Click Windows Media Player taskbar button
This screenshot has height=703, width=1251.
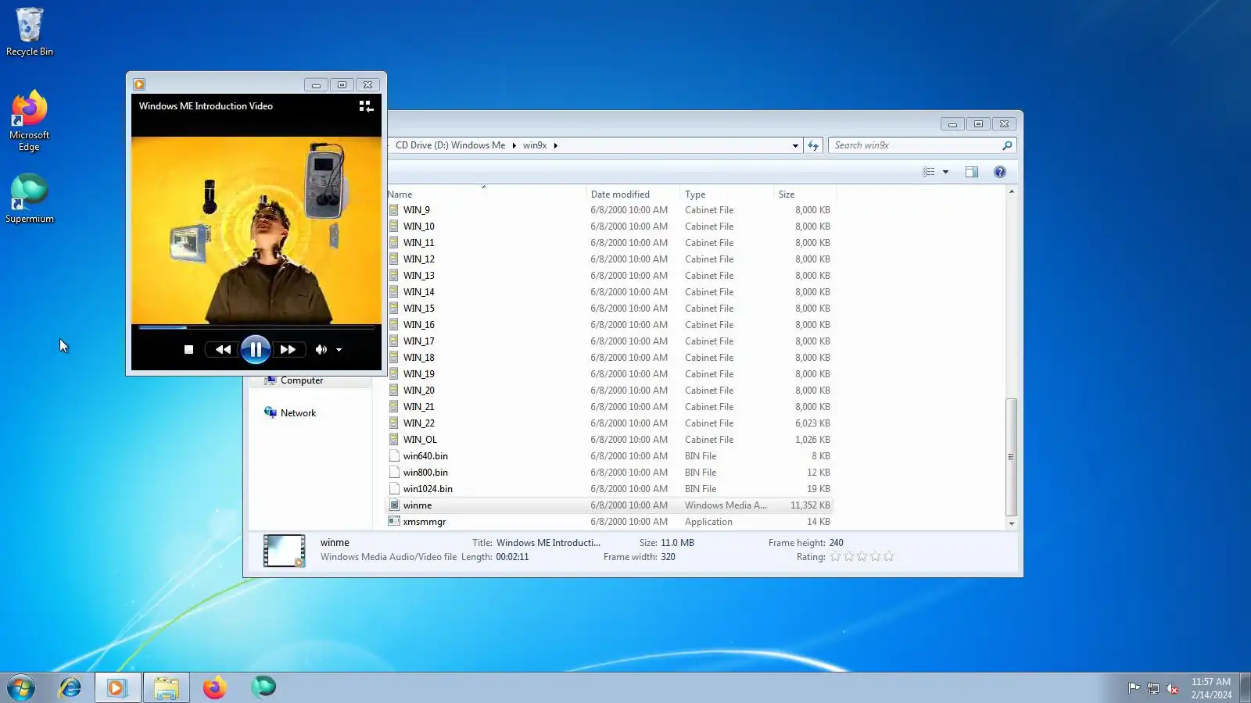117,688
